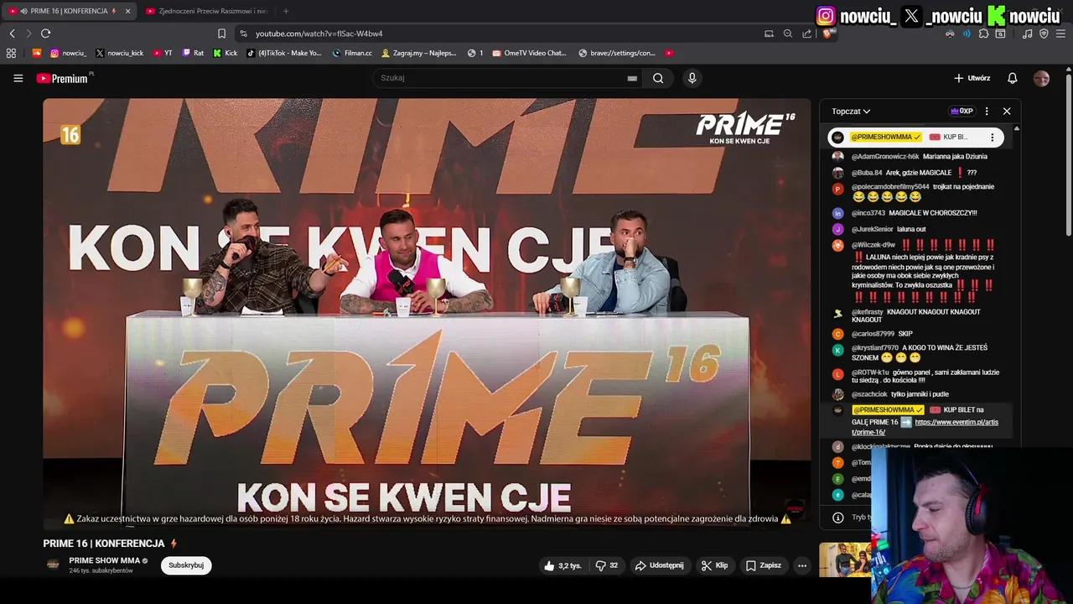Open the share icon in the address bar
Screen dimensions: 1073x604
tap(806, 34)
